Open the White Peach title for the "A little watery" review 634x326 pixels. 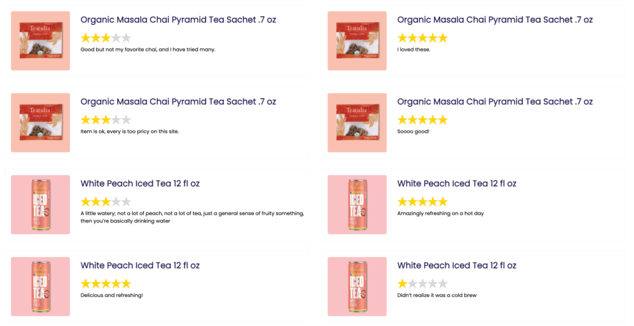(140, 183)
